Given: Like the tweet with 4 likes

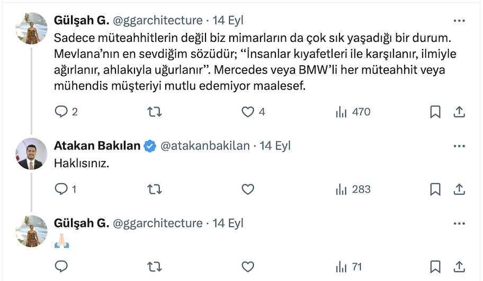Looking at the screenshot, I should click(x=248, y=112).
